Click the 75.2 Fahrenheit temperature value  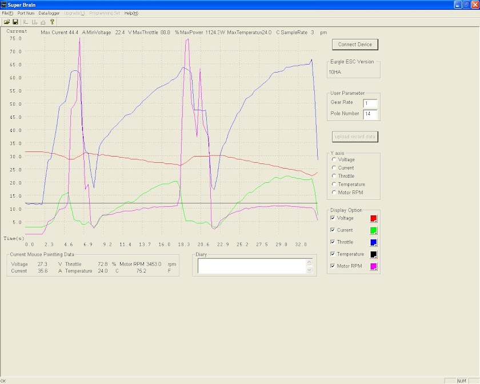point(141,271)
